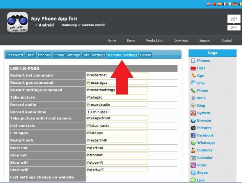
Task: Click the #takepicfront input field
Action: pyautogui.click(x=117, y=118)
